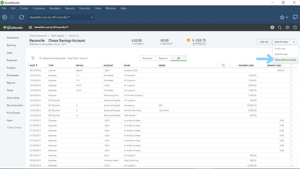Open the Reports menu in menu bar
300x169 pixels.
click(x=70, y=8)
